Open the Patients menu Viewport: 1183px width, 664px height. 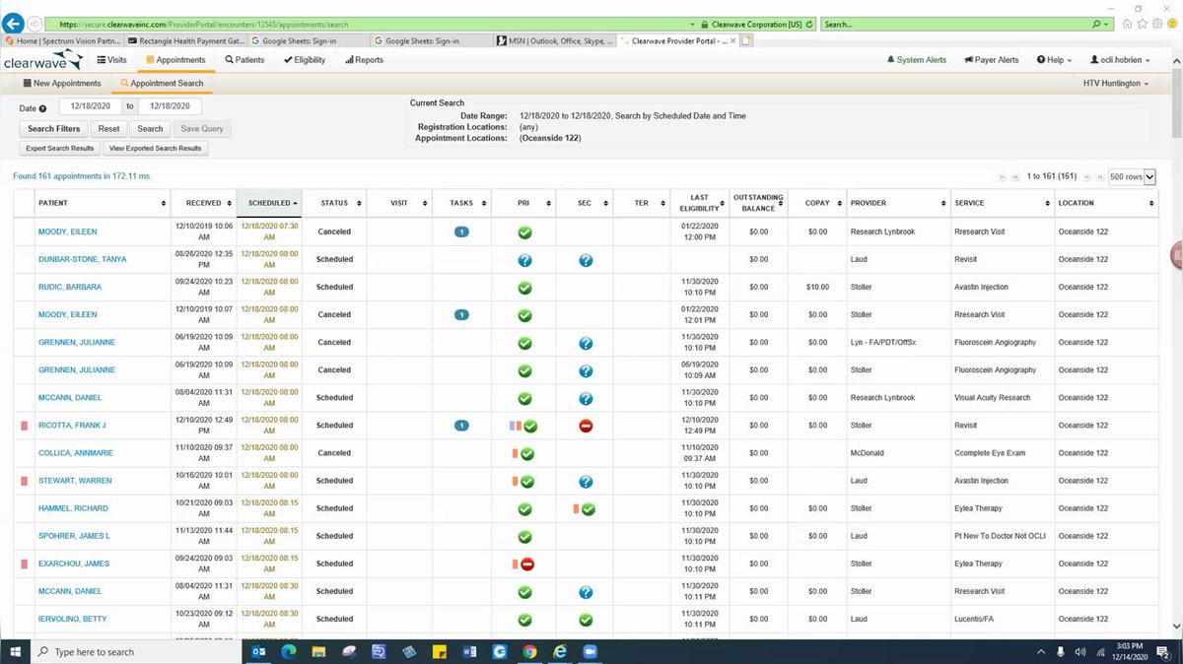pos(244,60)
